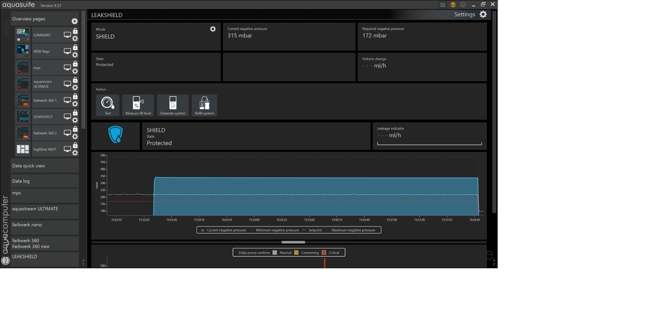Launch the Refill system action
The image size is (672, 312).
click(x=204, y=105)
